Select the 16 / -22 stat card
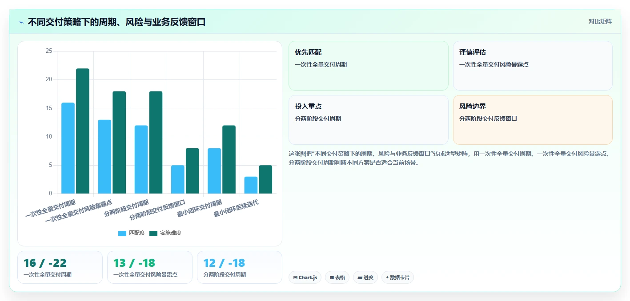The image size is (630, 301). [60, 267]
